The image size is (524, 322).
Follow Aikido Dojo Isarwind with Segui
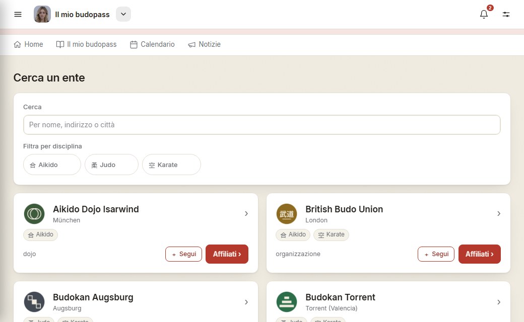183,254
